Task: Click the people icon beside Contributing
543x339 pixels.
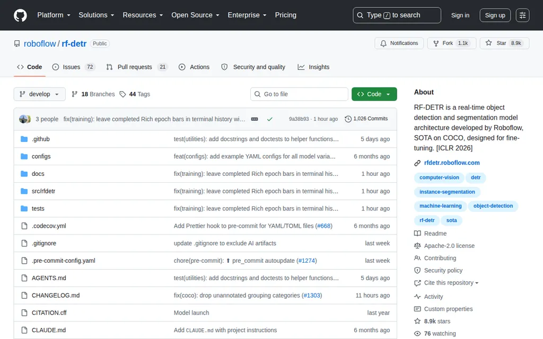Action: (x=417, y=258)
